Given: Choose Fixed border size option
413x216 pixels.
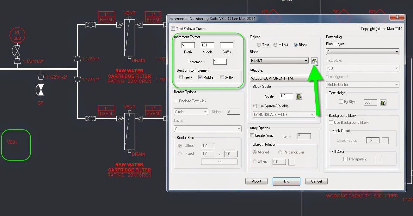Looking at the screenshot, I should (180, 153).
